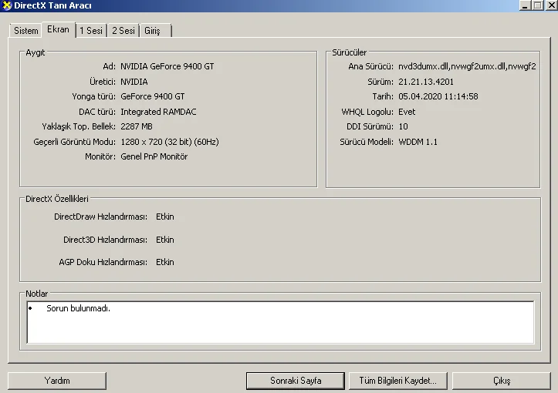Click the value 'Integrated RAMDAC'
558x393 pixels.
pyautogui.click(x=158, y=112)
